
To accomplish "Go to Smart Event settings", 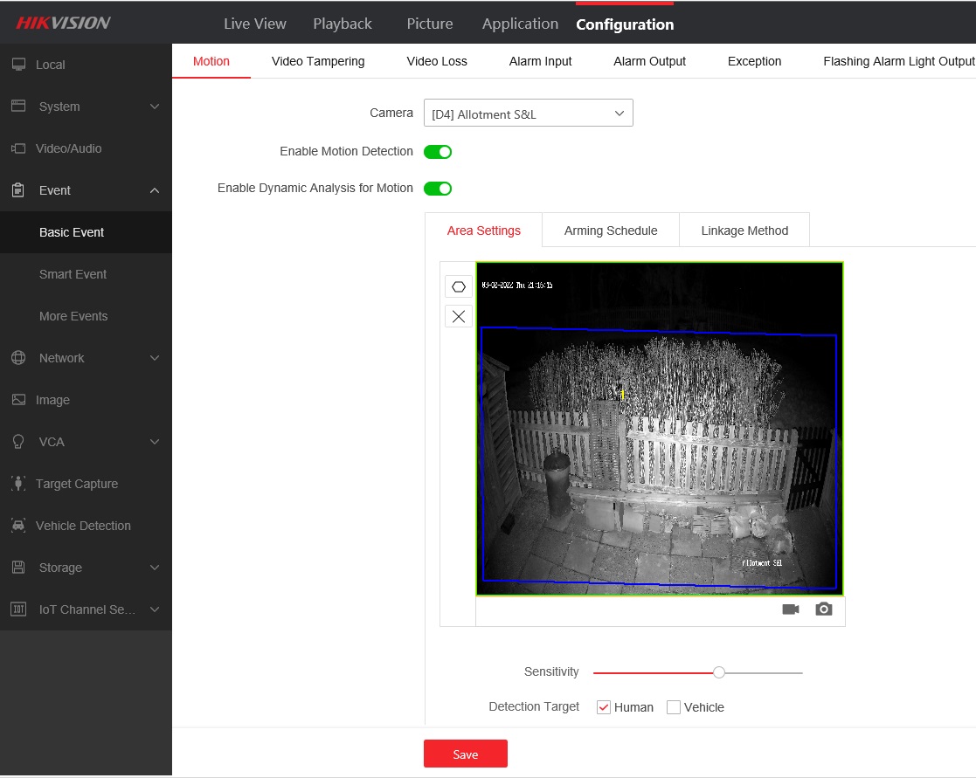I will [x=73, y=274].
